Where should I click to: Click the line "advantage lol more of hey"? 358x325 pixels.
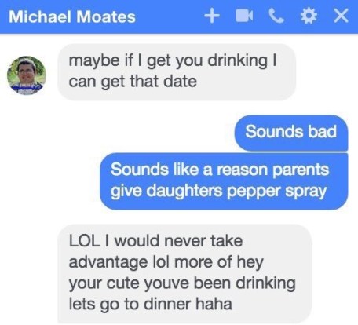coord(166,262)
